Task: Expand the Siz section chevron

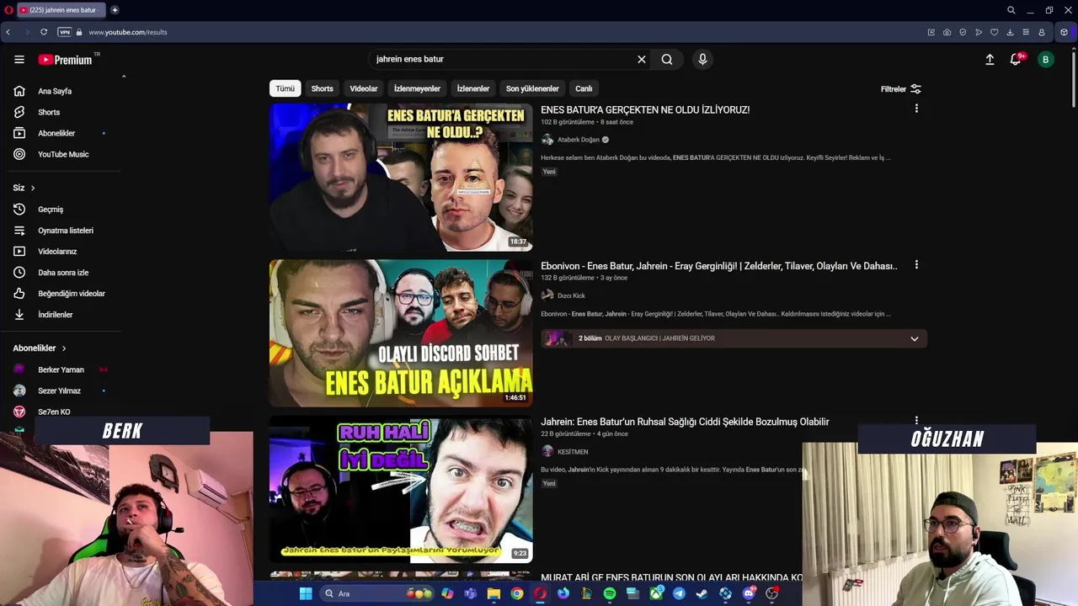Action: coord(33,188)
